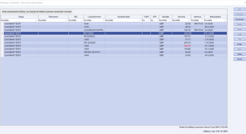The image size is (246, 134).
Task: Click the 'Valittuja 2 kpl (158.18 GBP)' status text
Action: click(215, 131)
